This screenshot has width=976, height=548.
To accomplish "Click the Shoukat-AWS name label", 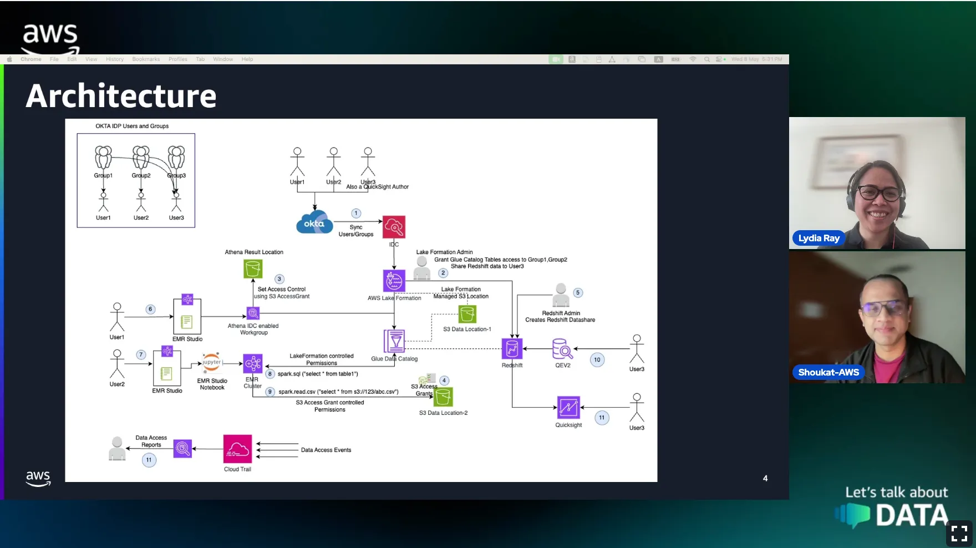I will point(828,372).
